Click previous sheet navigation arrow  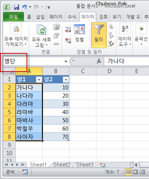12,165
